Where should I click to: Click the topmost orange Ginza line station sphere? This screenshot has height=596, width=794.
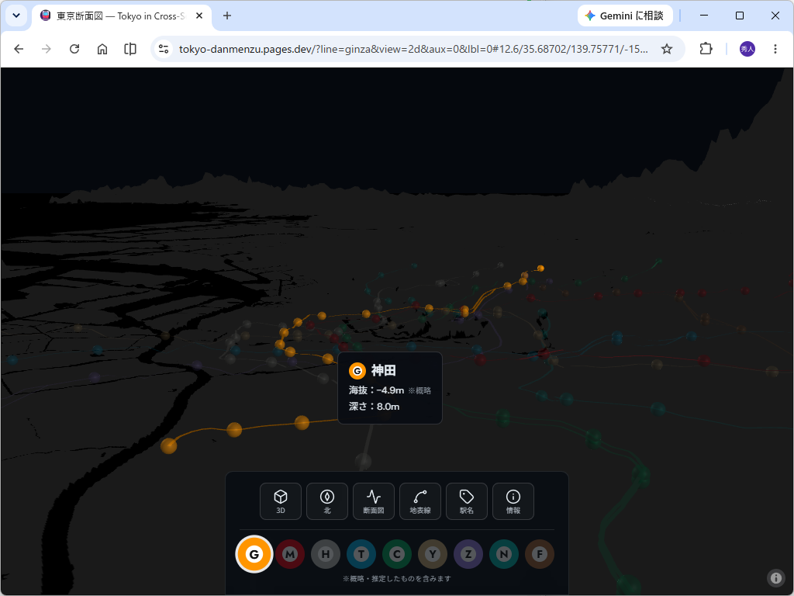pos(540,268)
